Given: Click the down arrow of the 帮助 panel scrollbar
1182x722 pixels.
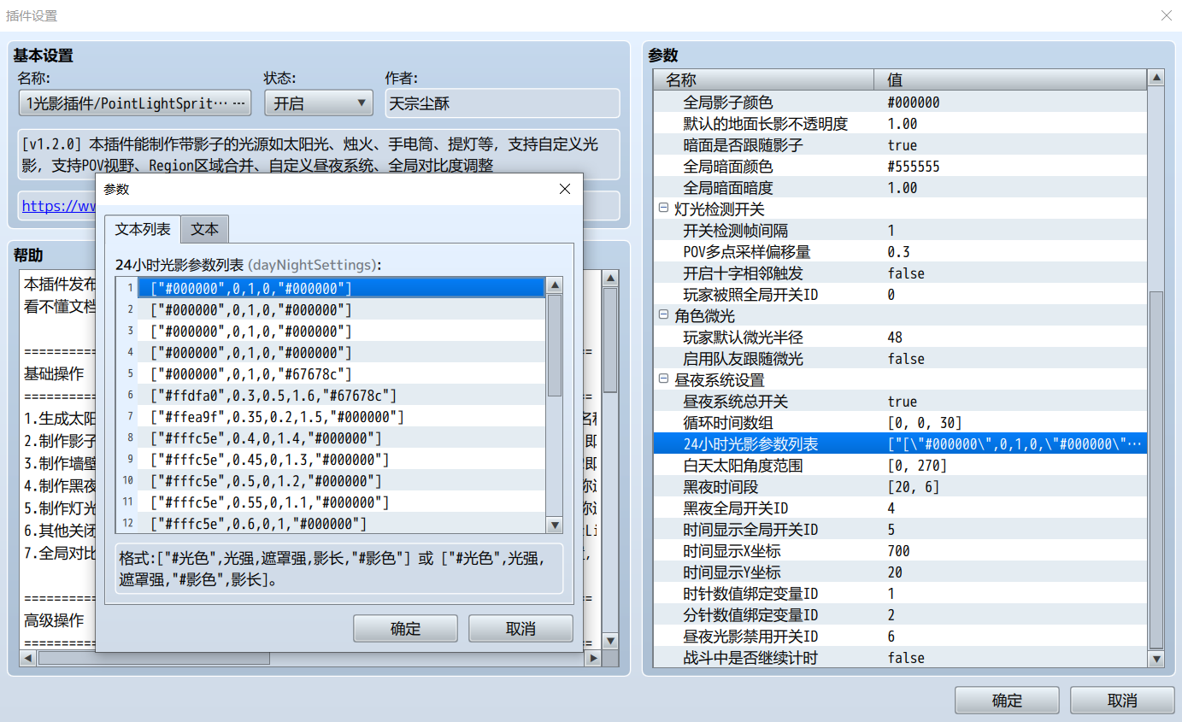Looking at the screenshot, I should click(x=610, y=640).
